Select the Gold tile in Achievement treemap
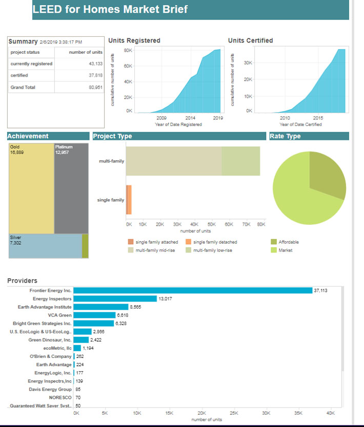The image size is (364, 427). tap(31, 188)
